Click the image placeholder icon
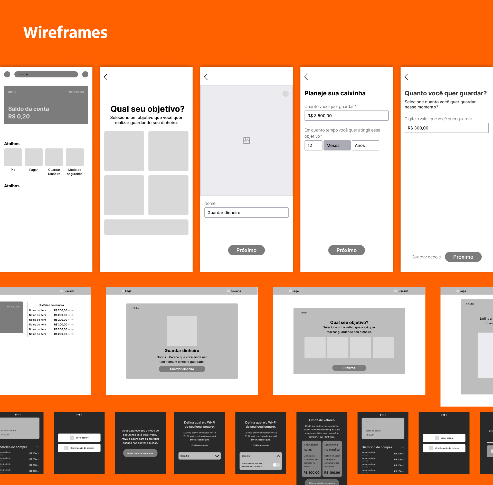The image size is (493, 485). coord(246,140)
